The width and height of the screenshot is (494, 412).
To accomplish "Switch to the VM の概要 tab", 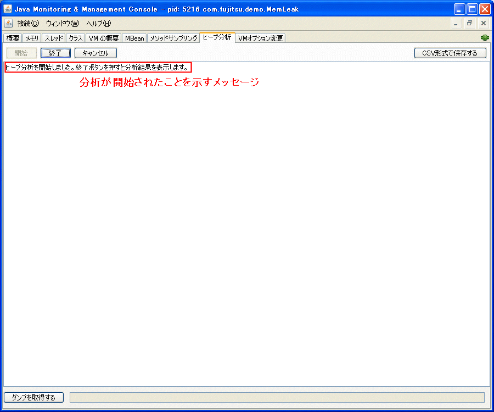I will coord(104,38).
